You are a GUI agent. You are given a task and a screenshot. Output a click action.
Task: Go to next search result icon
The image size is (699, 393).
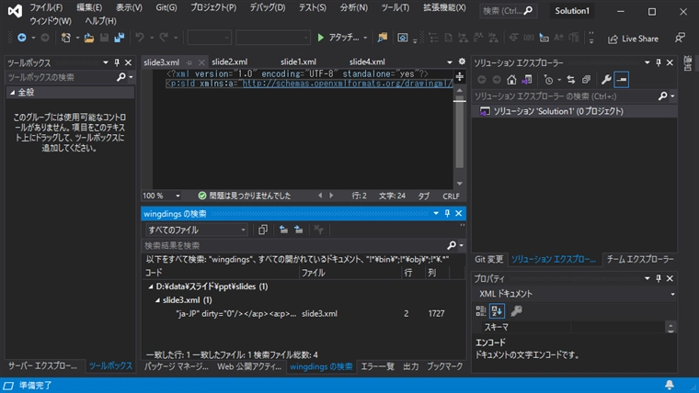[x=299, y=230]
